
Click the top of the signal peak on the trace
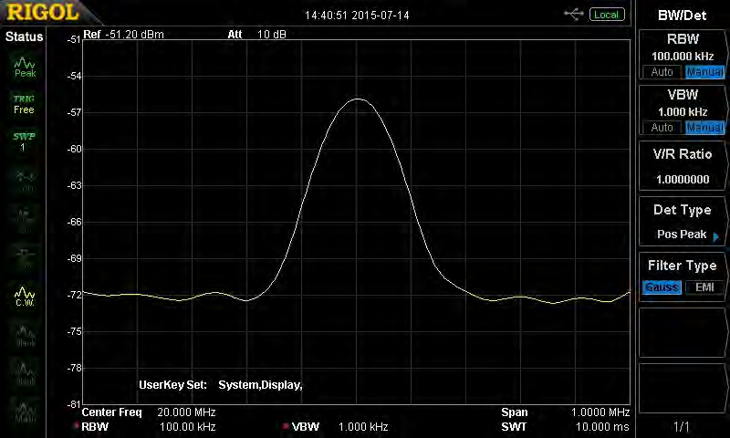(357, 99)
